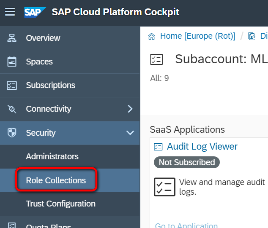Click the Connectivity plug icon
268x228 pixels.
(12, 109)
